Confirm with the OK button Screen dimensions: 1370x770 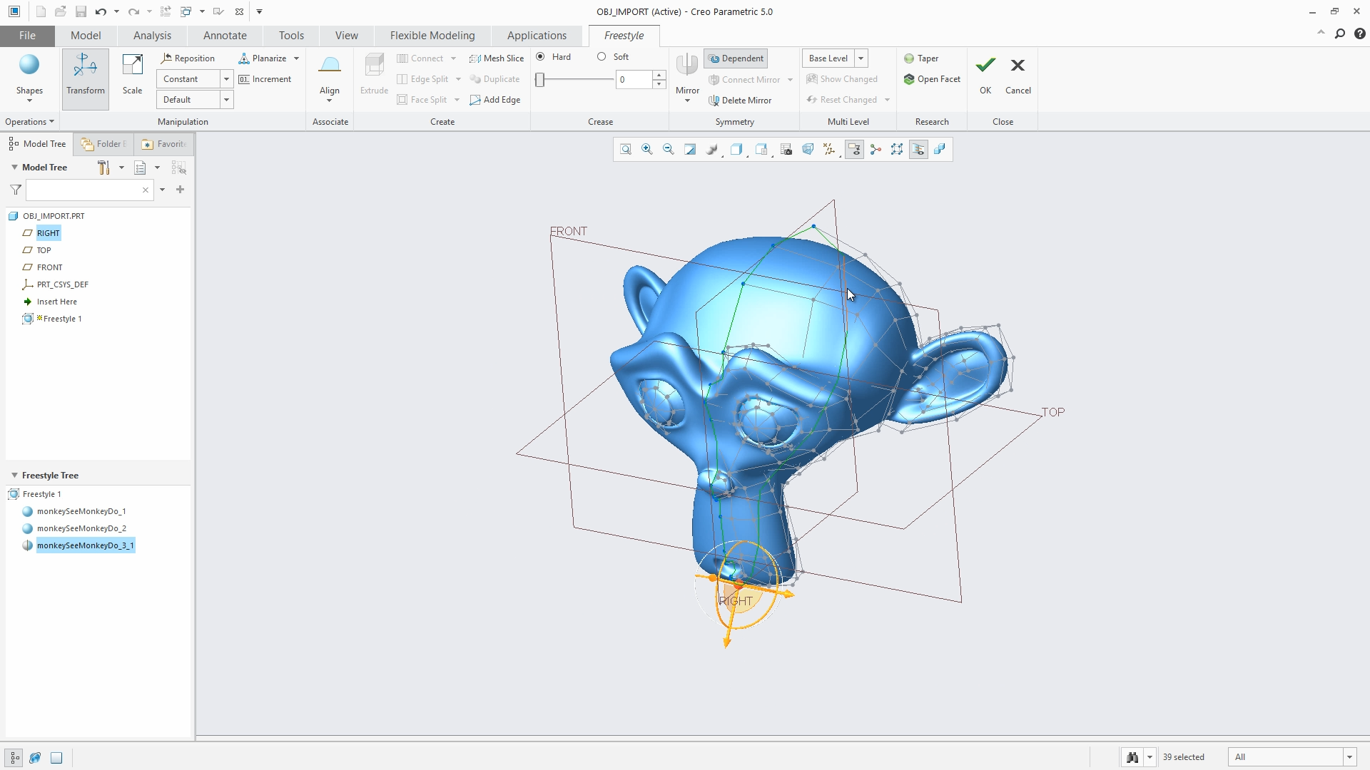tap(985, 75)
